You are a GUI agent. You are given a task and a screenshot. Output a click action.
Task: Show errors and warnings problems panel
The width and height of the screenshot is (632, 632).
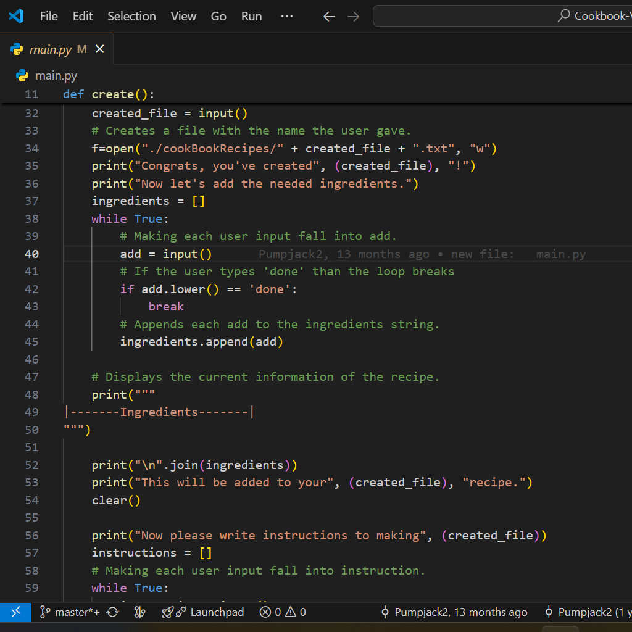[283, 612]
